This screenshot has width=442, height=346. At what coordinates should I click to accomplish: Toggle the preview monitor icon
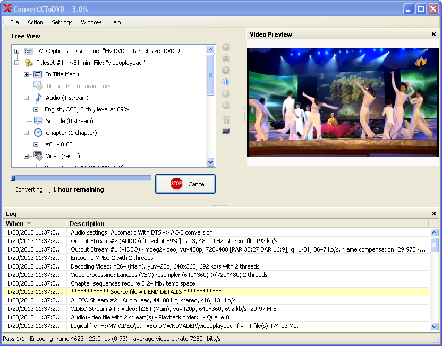tap(226, 132)
